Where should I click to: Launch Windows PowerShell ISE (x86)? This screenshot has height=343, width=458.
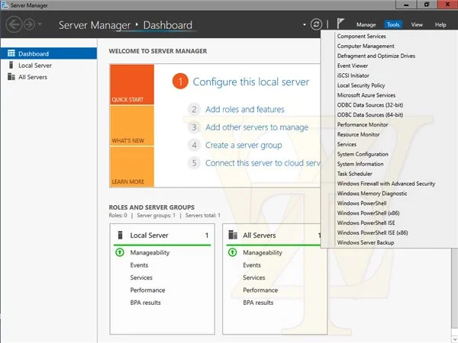coord(373,232)
